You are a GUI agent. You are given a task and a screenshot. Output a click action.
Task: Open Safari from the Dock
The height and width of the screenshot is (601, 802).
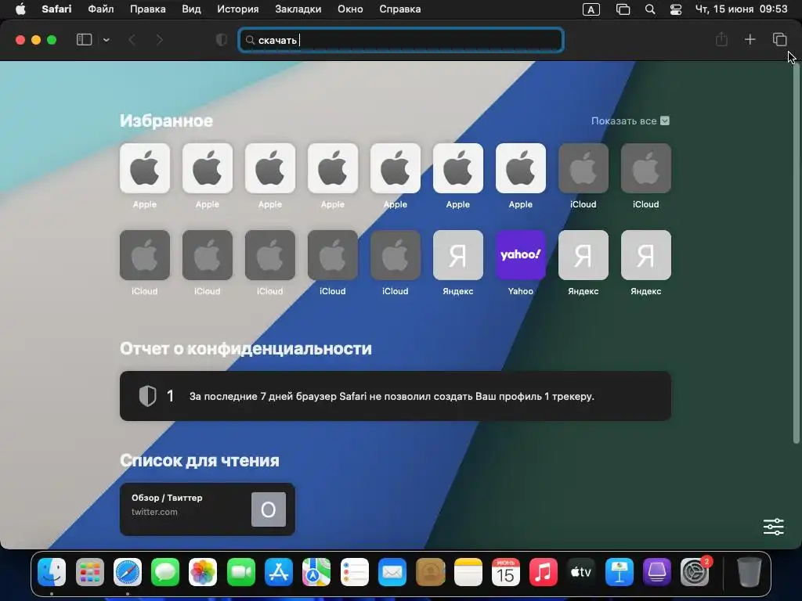click(x=128, y=572)
